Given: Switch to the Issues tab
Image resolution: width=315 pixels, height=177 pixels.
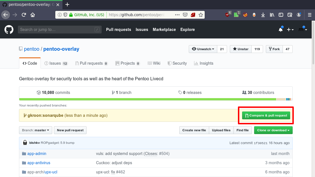Looking at the screenshot, I should pos(56,63).
